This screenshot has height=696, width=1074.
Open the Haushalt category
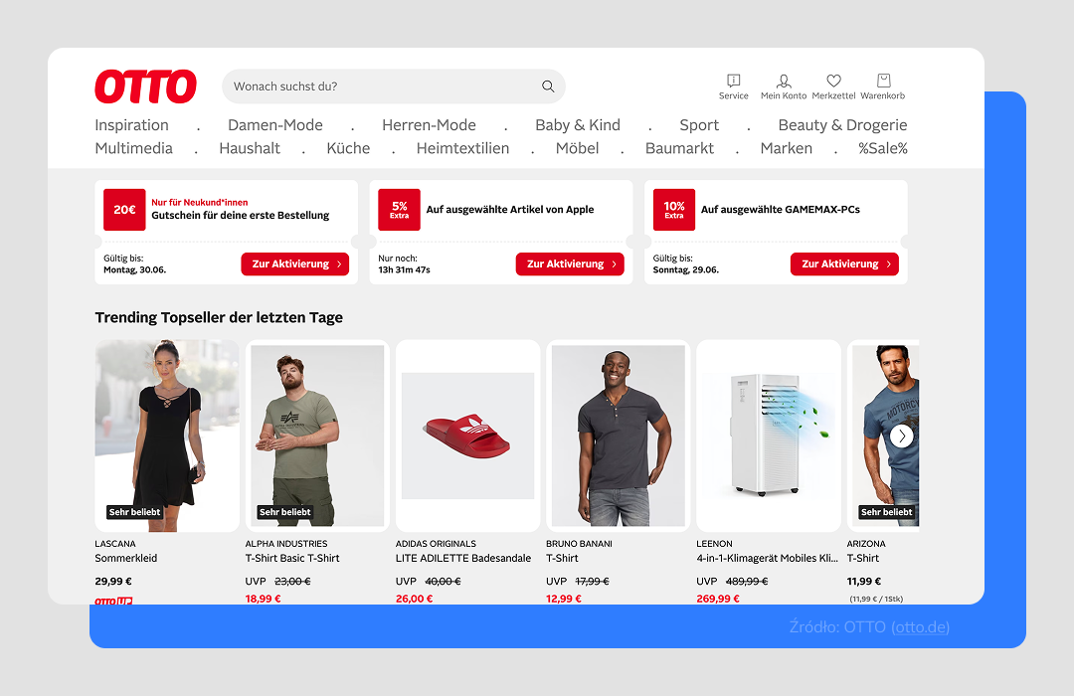pos(250,149)
